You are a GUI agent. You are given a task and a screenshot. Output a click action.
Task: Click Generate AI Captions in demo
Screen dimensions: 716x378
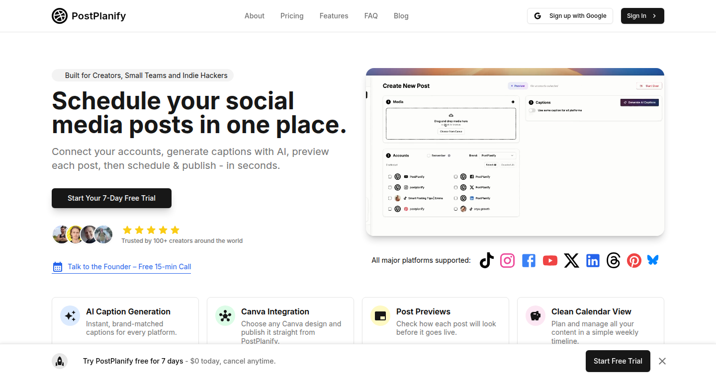639,102
